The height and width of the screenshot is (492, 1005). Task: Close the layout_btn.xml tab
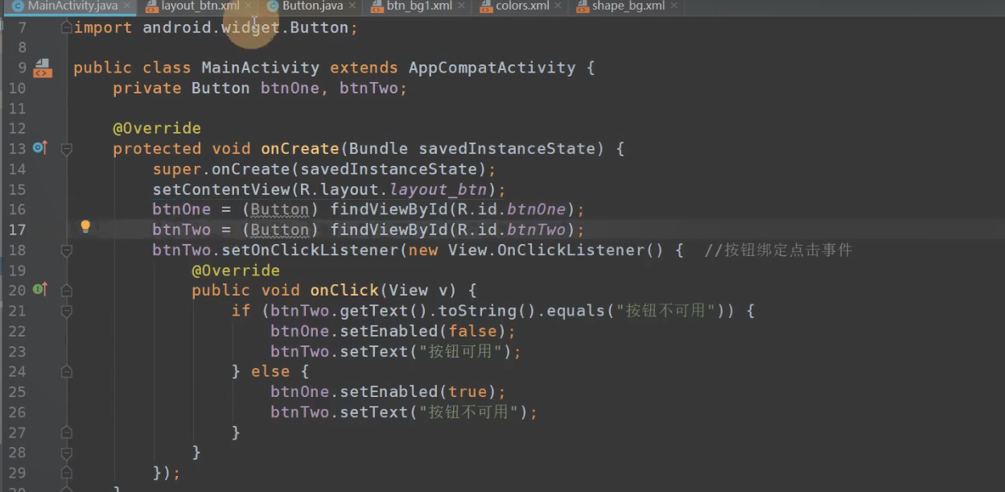[249, 6]
